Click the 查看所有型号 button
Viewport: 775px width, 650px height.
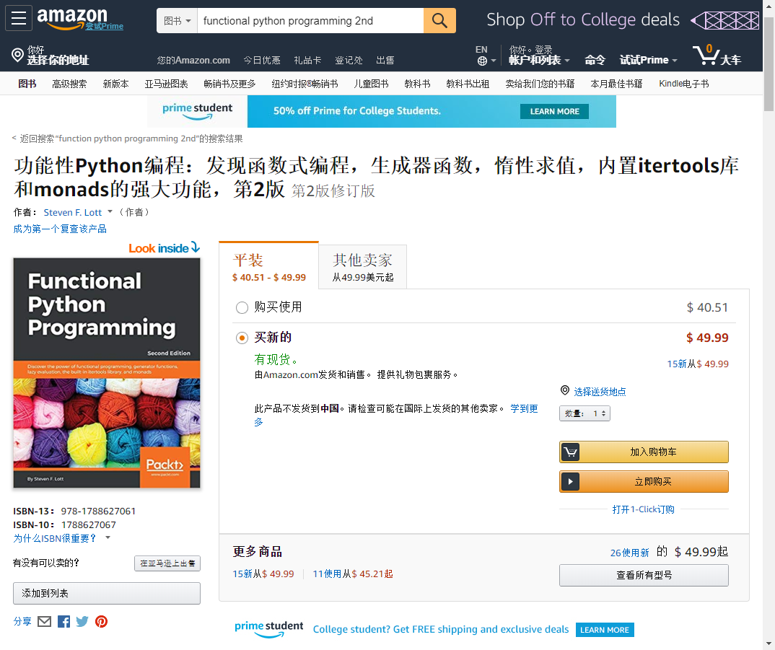(644, 575)
